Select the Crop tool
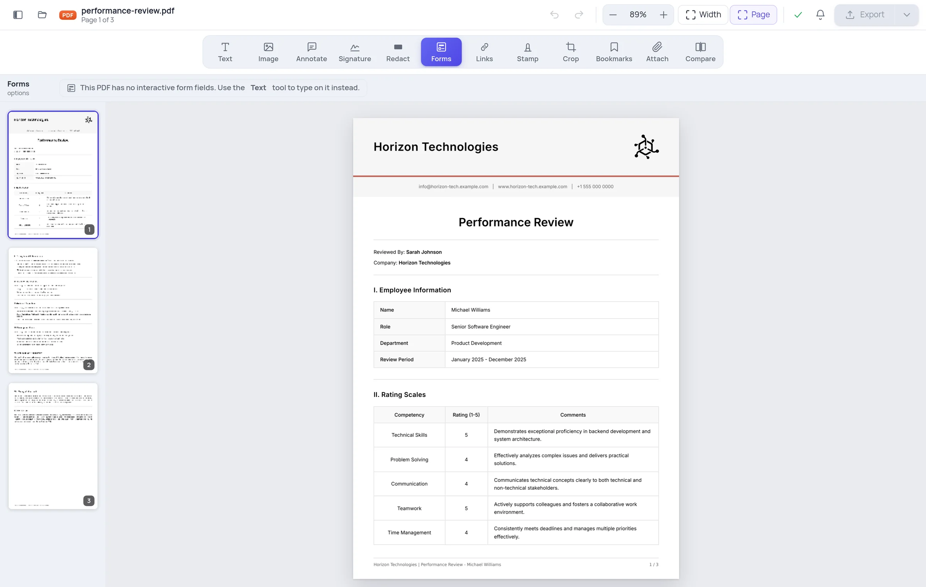 [571, 52]
